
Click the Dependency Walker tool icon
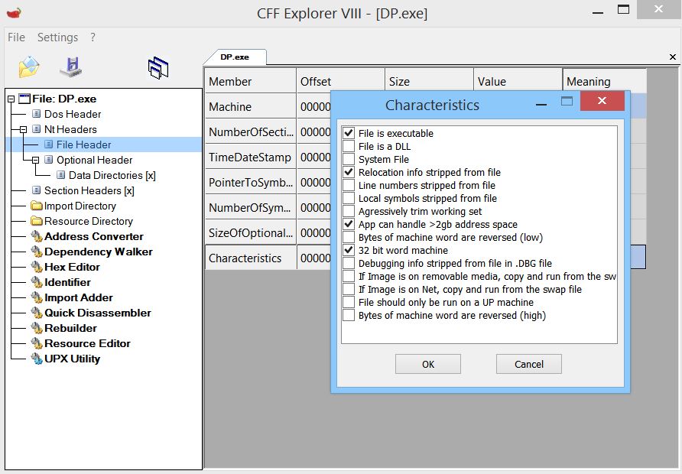(37, 252)
